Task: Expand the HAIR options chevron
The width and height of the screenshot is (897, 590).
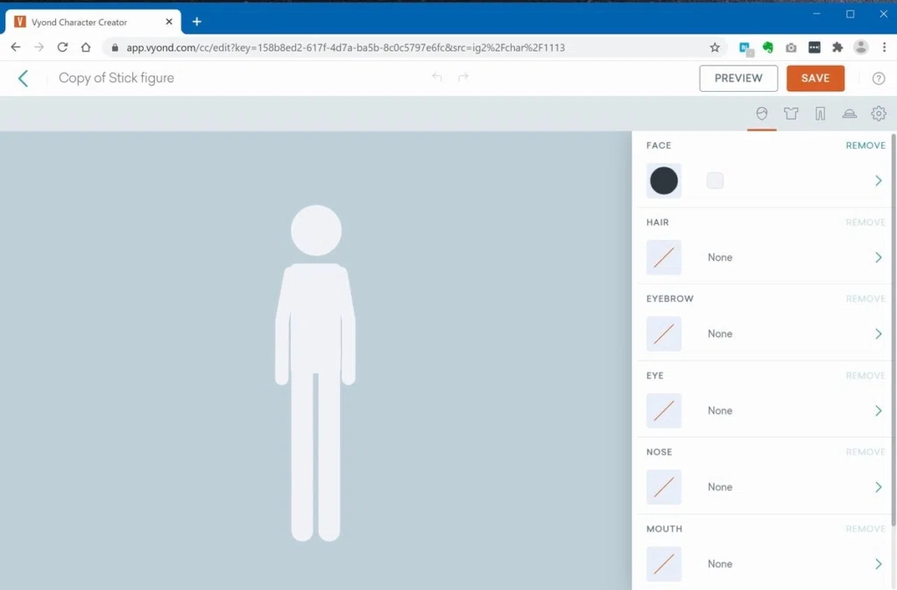Action: (x=878, y=257)
